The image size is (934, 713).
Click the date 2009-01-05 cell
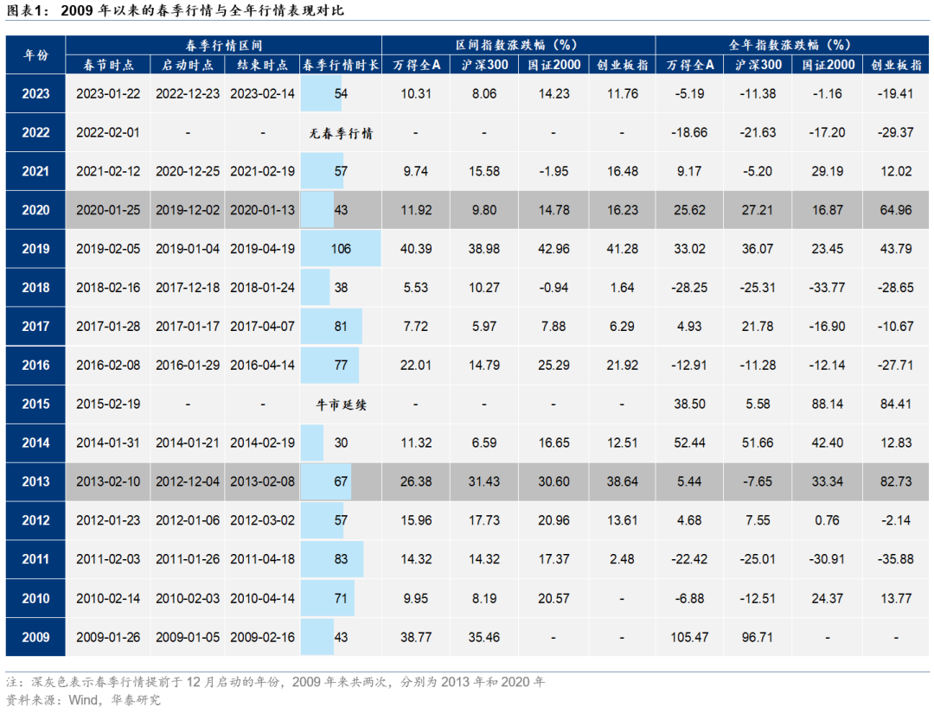[188, 637]
